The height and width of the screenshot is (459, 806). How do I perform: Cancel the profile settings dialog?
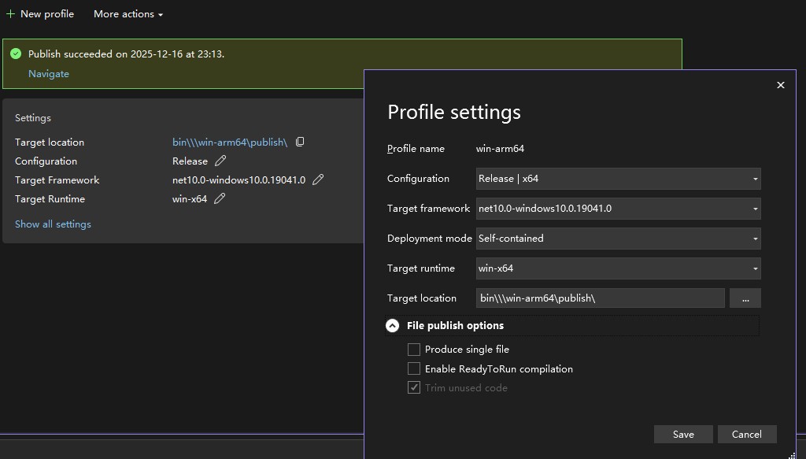[x=746, y=435]
